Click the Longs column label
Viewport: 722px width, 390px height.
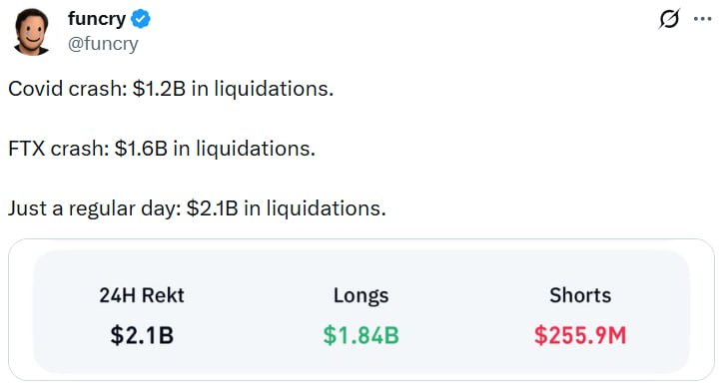pos(361,295)
